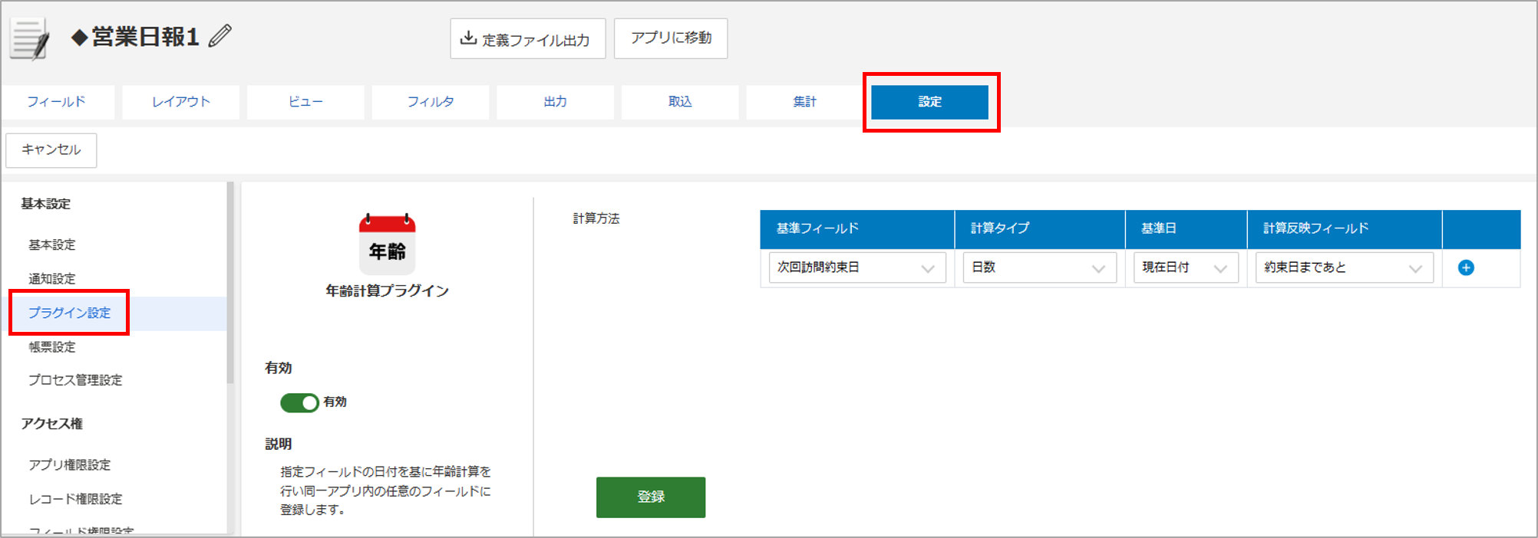Switch to the 取込 tab
Viewport: 1538px width, 538px height.
[680, 102]
